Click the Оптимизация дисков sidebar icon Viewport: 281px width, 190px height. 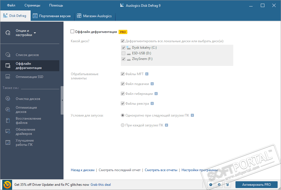(8, 109)
